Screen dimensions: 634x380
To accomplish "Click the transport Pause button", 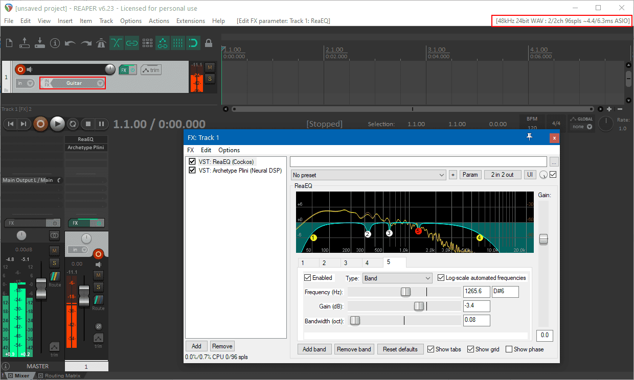I will coord(102,124).
